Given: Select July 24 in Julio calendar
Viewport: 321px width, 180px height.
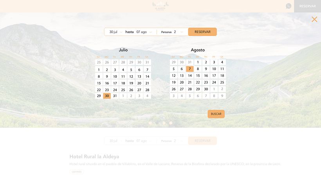Looking at the screenshot, I should pyautogui.click(x=115, y=90).
